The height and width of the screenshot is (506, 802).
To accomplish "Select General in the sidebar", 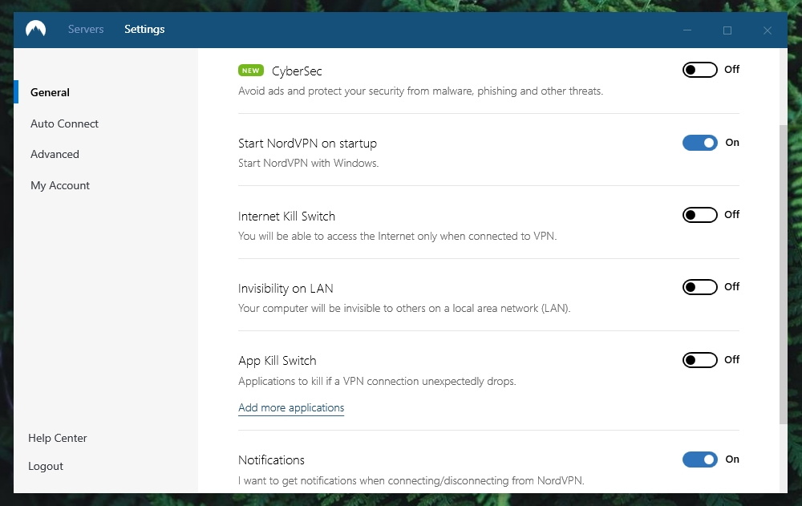I will tap(50, 92).
